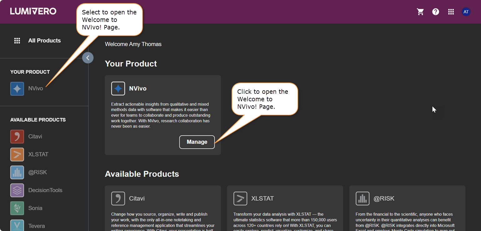This screenshot has height=231, width=481.
Task: Click the Citavi card title
Action: click(137, 198)
